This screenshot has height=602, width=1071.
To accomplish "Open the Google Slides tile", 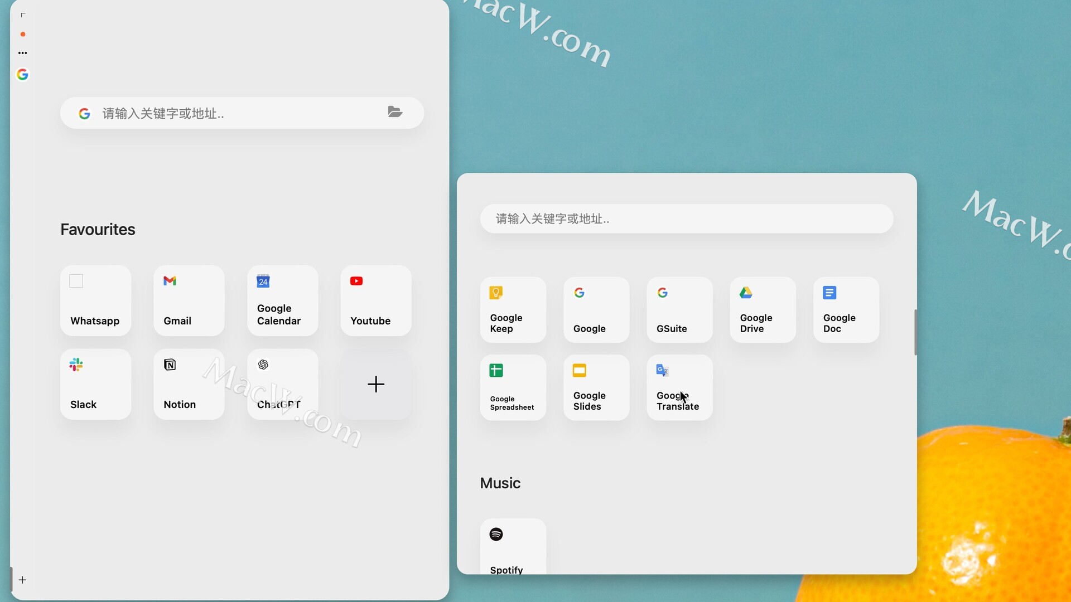I will coord(596,387).
